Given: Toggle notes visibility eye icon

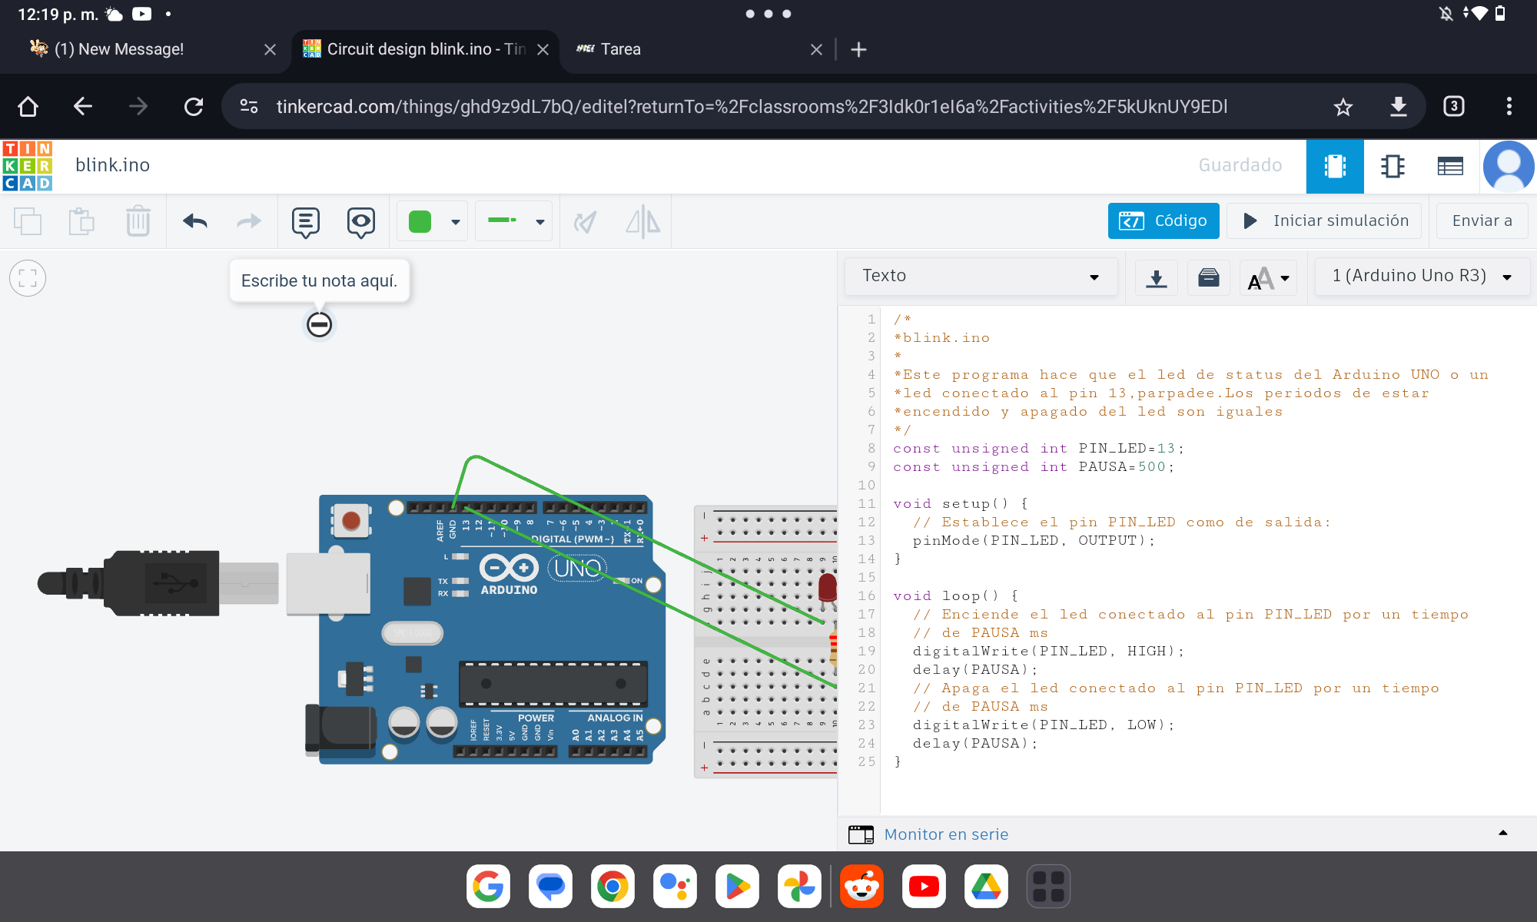Looking at the screenshot, I should tap(360, 222).
